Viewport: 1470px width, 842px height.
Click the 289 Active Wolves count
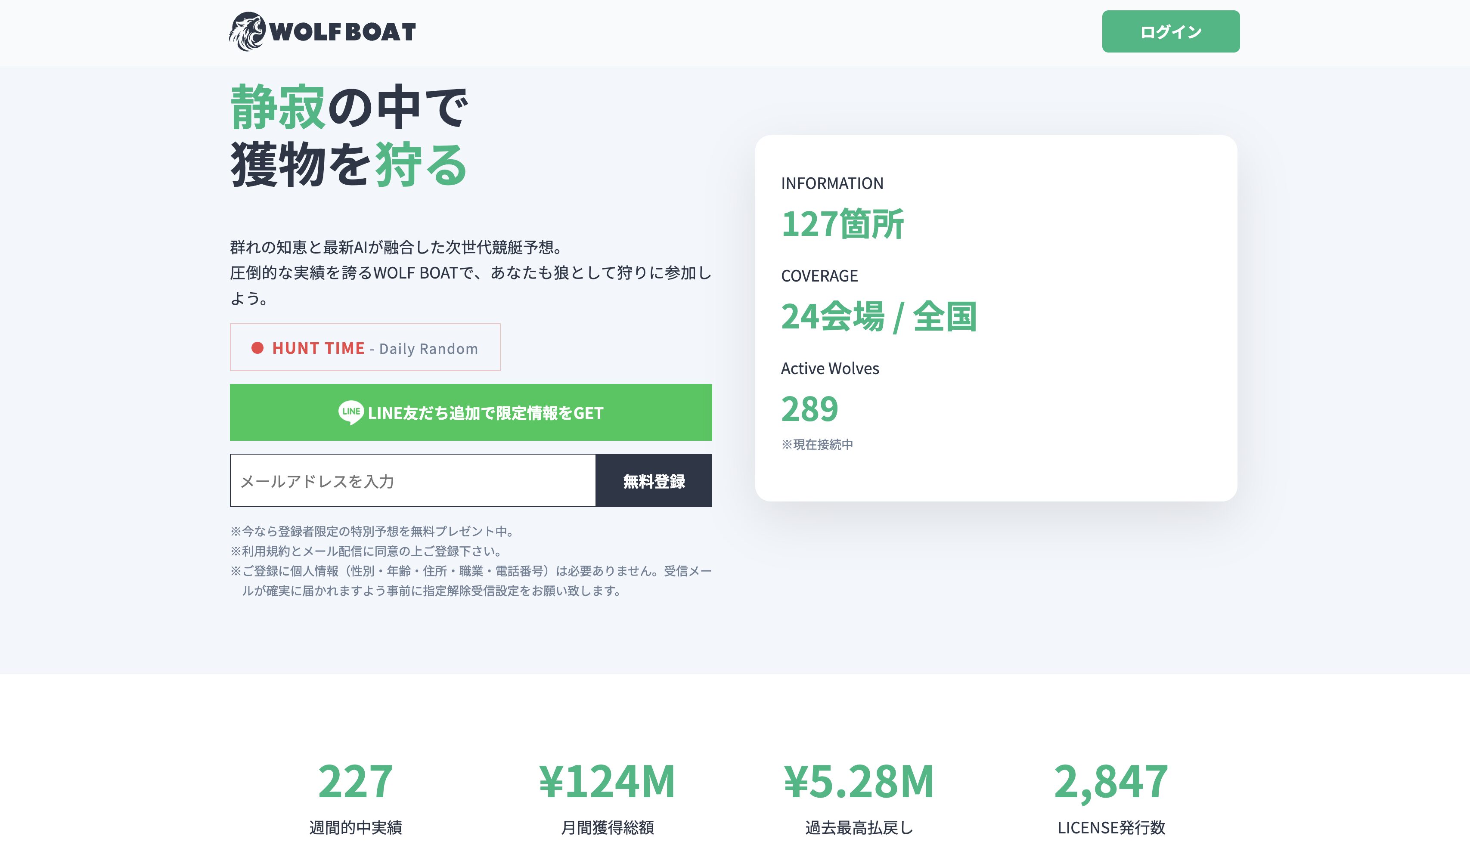pyautogui.click(x=809, y=409)
